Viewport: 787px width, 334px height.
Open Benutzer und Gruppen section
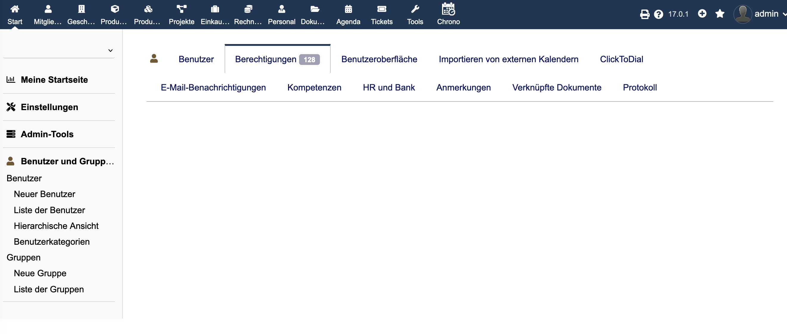pyautogui.click(x=67, y=161)
